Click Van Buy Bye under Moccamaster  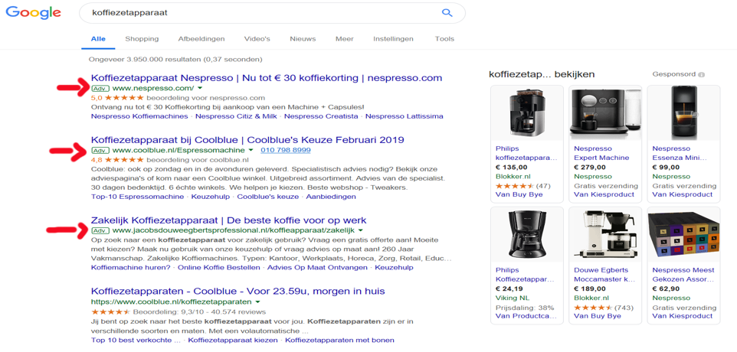pyautogui.click(x=598, y=316)
